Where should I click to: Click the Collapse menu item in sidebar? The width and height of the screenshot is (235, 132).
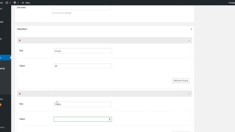(x=3, y=127)
